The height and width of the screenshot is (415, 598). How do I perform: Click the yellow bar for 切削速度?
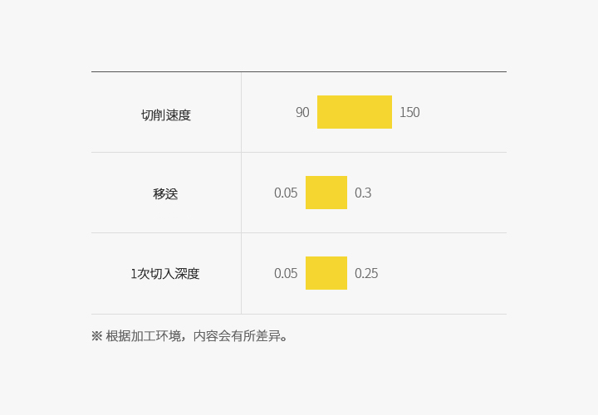[354, 112]
